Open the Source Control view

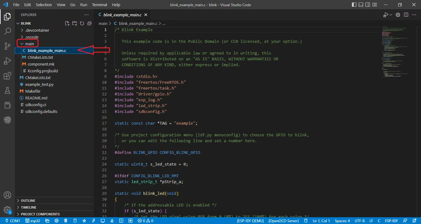(7, 46)
